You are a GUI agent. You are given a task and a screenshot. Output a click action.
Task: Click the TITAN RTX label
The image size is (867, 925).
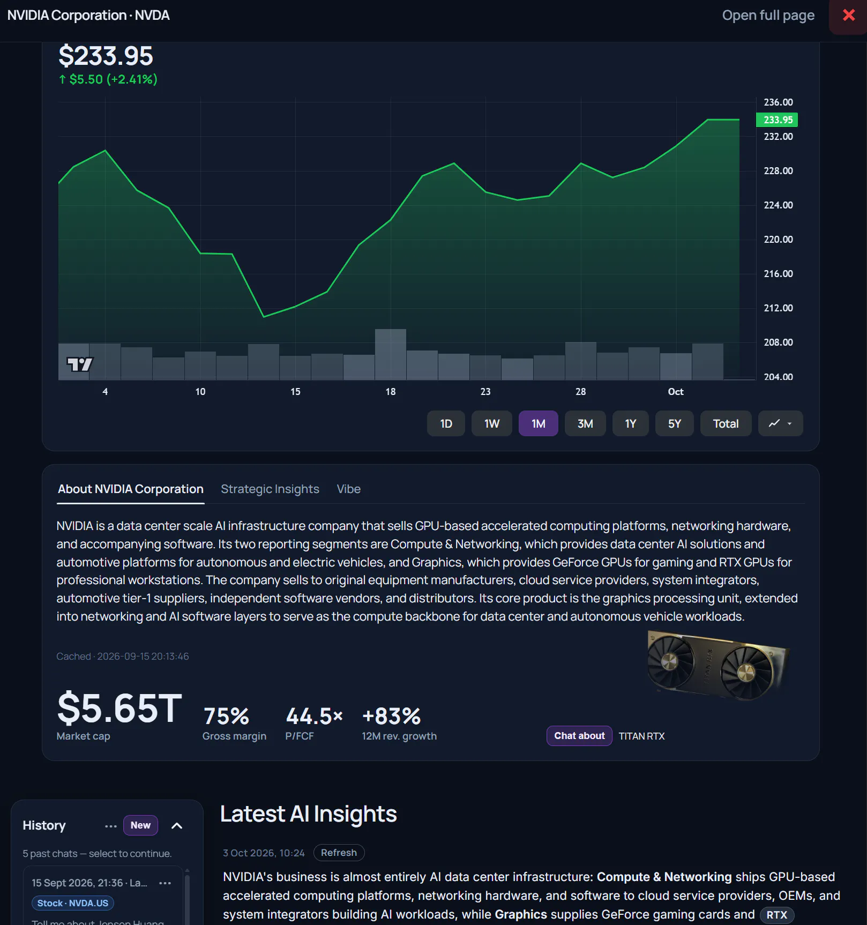coord(641,736)
